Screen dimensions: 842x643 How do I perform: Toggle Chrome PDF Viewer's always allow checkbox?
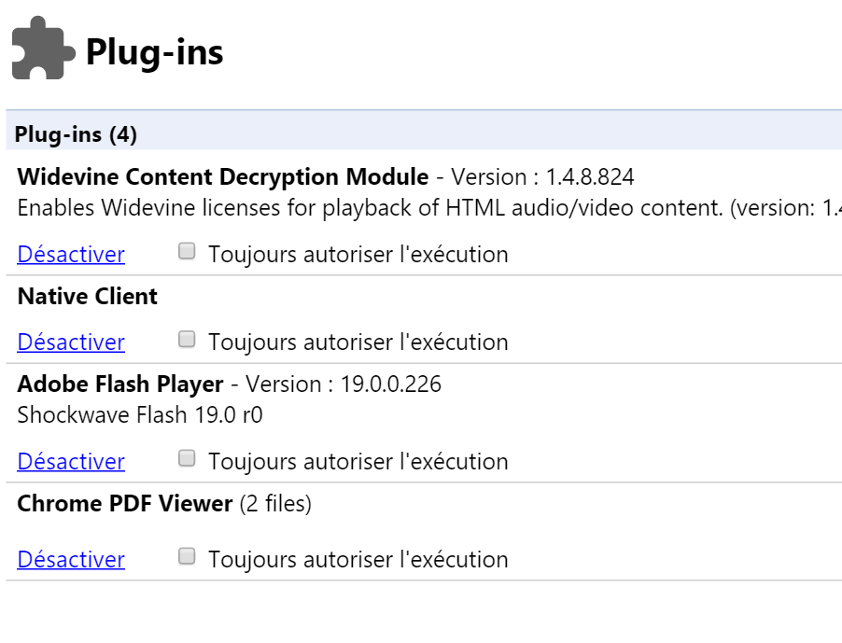(187, 556)
